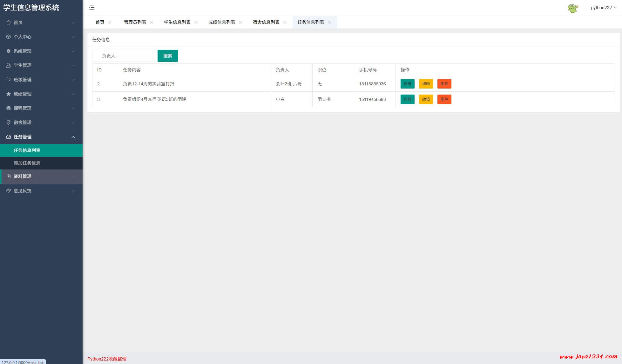Click the location pin icon beside 宿舍管理
Image resolution: width=622 pixels, height=364 pixels.
point(9,122)
